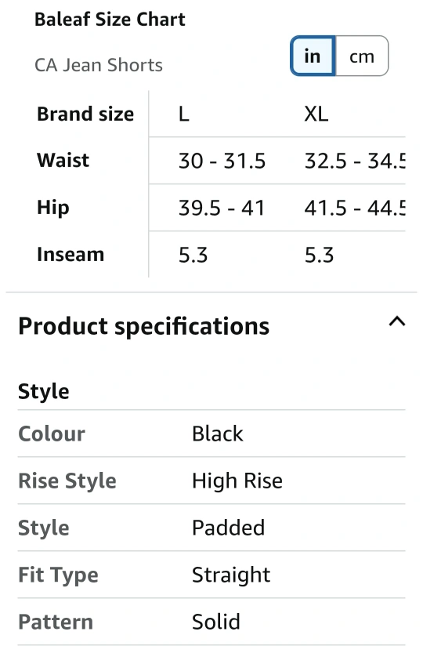Tap the CA Jean Shorts subtitle
The width and height of the screenshot is (423, 646).
[99, 65]
